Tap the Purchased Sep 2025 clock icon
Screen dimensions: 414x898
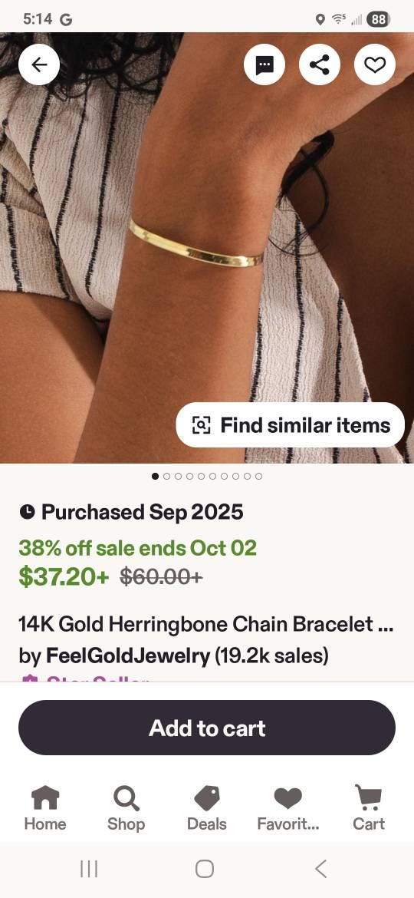[x=27, y=511]
